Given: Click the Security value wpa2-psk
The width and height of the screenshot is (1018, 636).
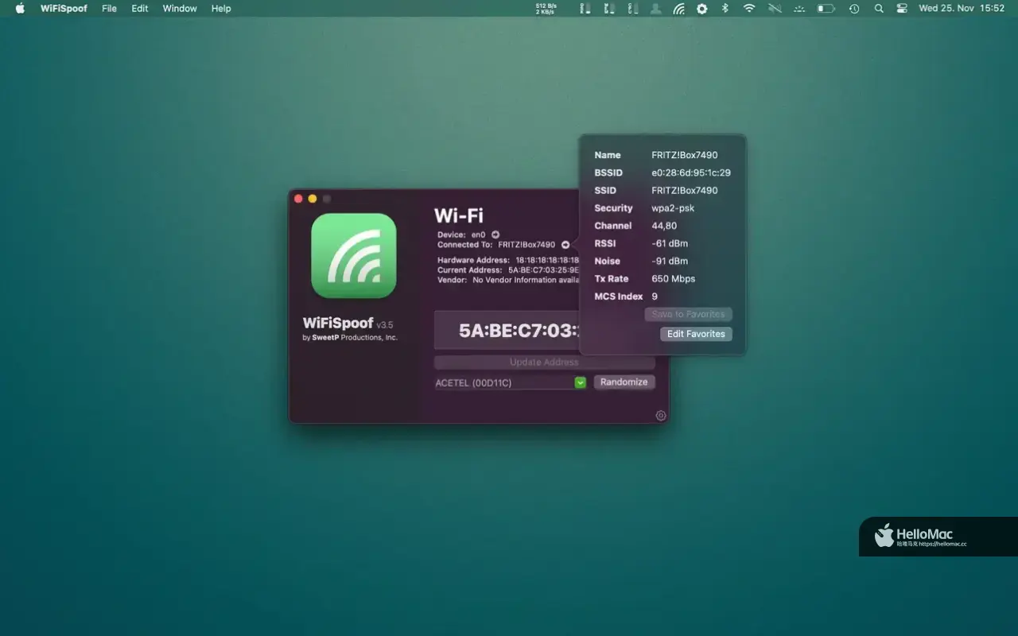Looking at the screenshot, I should (x=673, y=208).
